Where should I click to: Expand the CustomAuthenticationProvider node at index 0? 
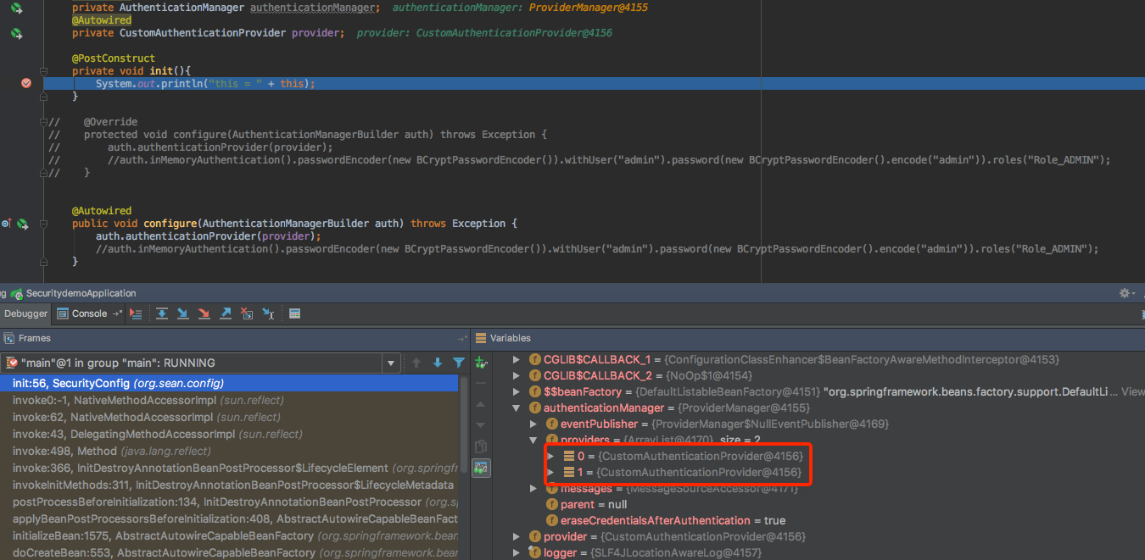tap(552, 456)
